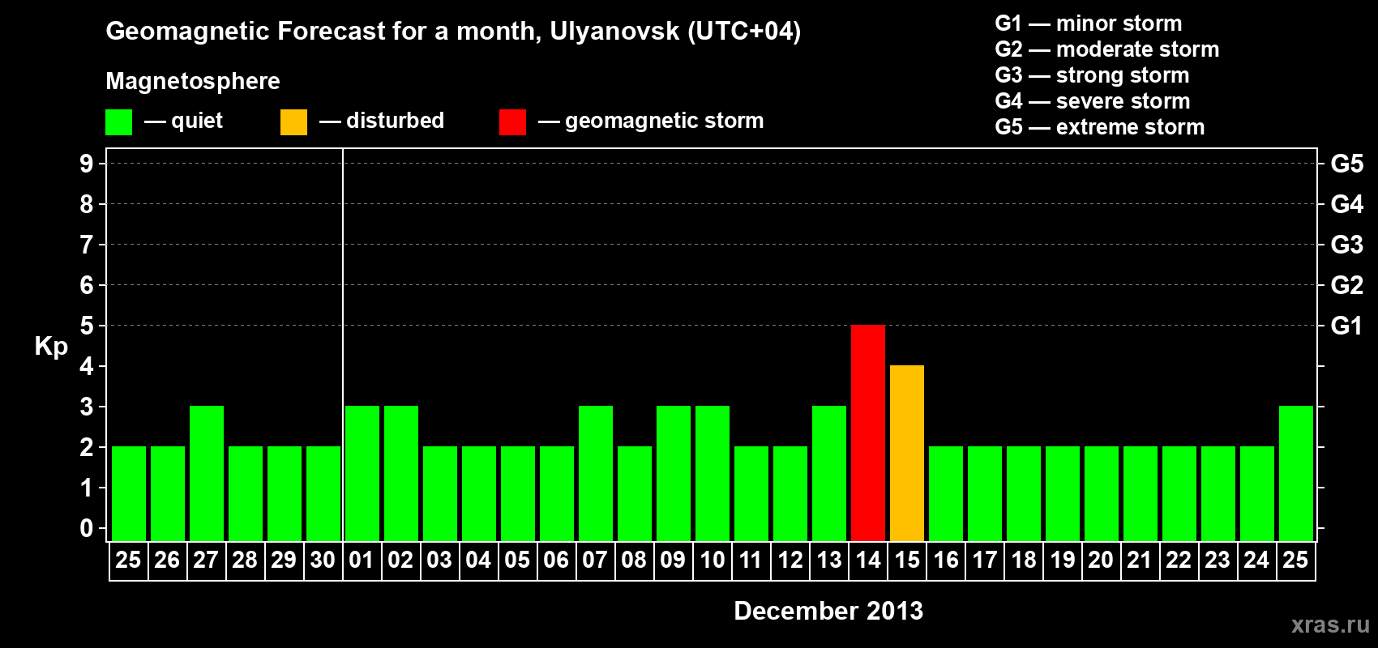This screenshot has width=1378, height=648.
Task: Click the Kp value 0 on left axis
Action: [x=87, y=528]
